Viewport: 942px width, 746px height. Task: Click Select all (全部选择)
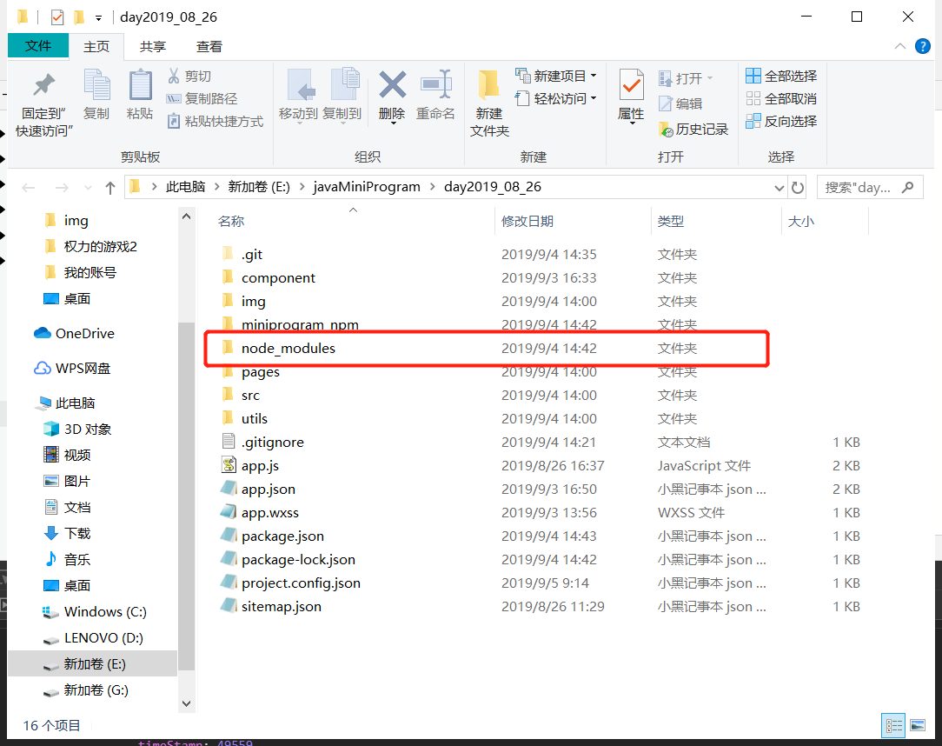(x=781, y=76)
